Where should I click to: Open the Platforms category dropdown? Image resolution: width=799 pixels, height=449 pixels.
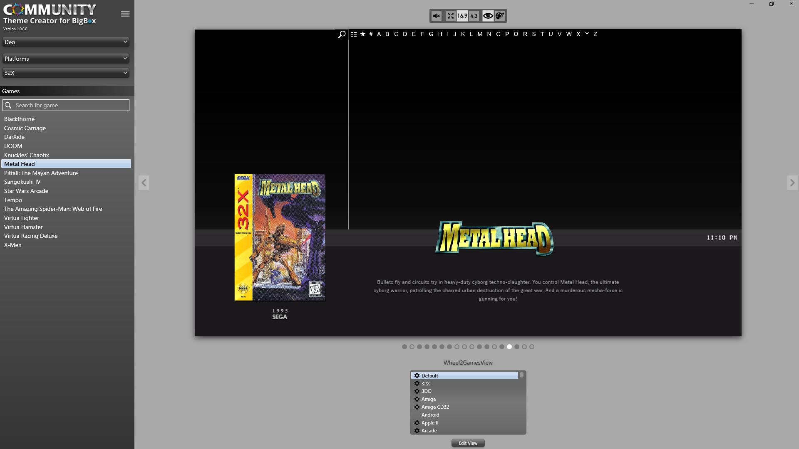click(x=66, y=59)
